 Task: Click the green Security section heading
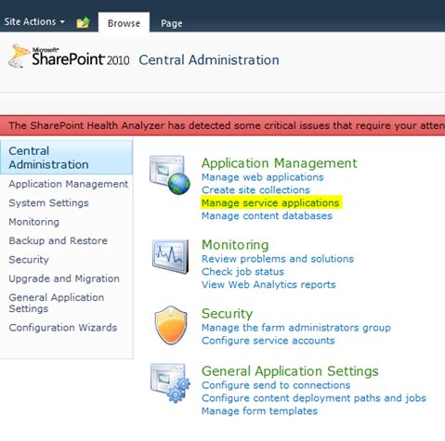tap(227, 314)
